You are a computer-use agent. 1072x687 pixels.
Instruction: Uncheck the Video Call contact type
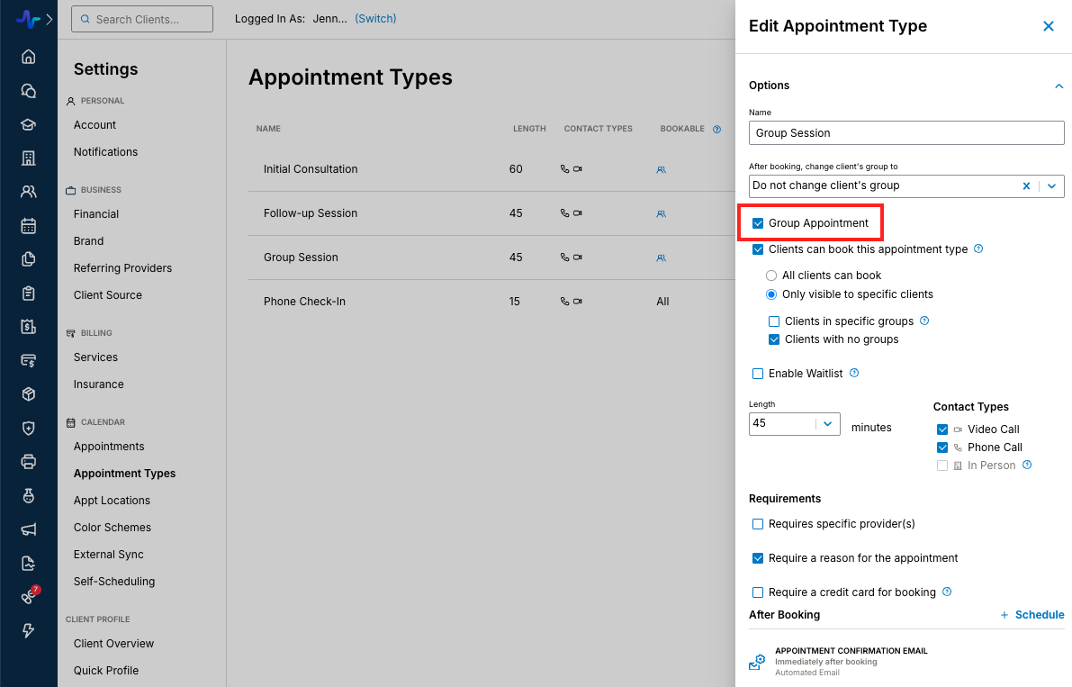click(x=942, y=429)
